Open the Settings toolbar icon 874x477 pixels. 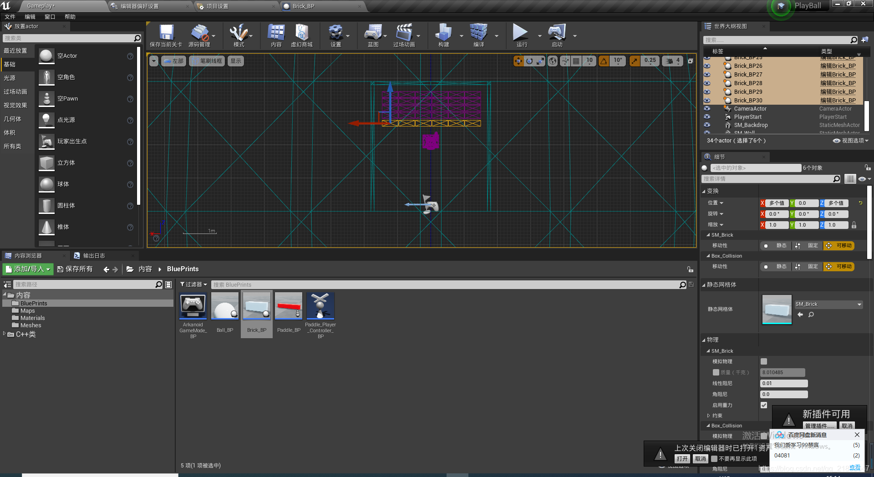click(335, 36)
